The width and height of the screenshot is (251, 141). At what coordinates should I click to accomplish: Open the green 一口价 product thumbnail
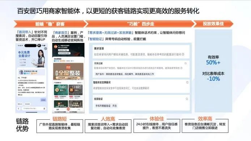coord(61,90)
